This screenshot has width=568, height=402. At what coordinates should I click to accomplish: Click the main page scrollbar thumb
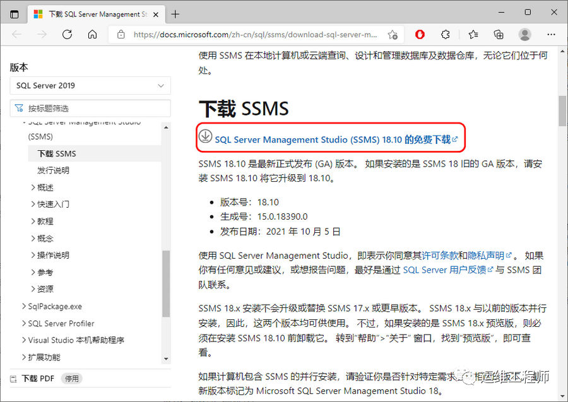tap(562, 111)
